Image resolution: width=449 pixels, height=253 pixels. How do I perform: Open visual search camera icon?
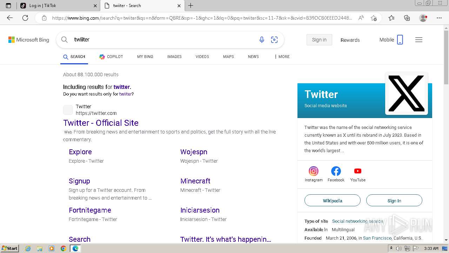(274, 40)
